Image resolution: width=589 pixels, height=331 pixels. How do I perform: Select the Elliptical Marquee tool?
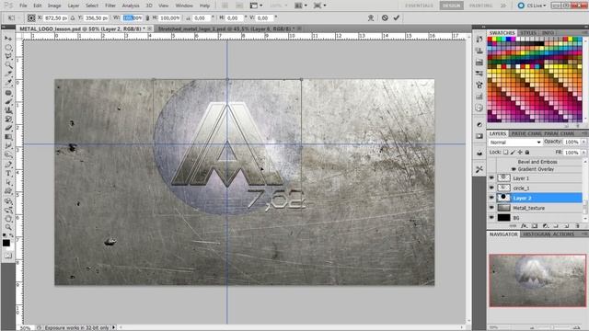pos(8,48)
